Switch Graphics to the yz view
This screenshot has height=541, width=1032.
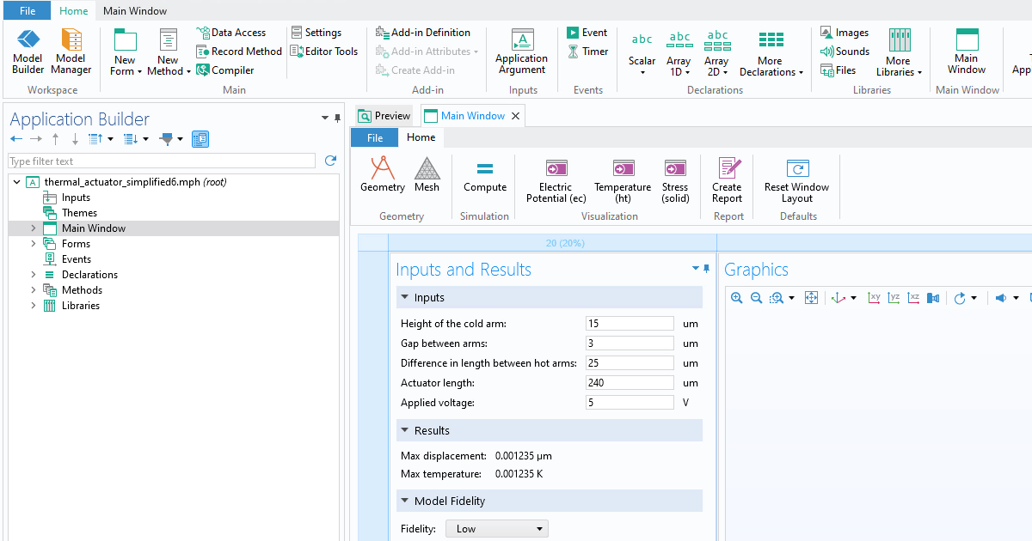pyautogui.click(x=894, y=298)
